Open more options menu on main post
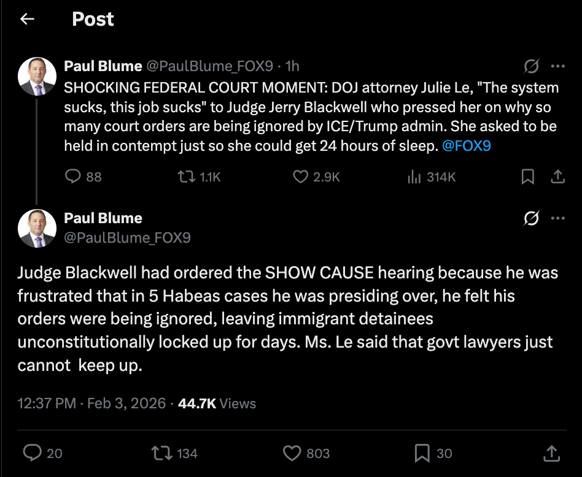Viewport: 582px width, 477px height. pyautogui.click(x=557, y=218)
